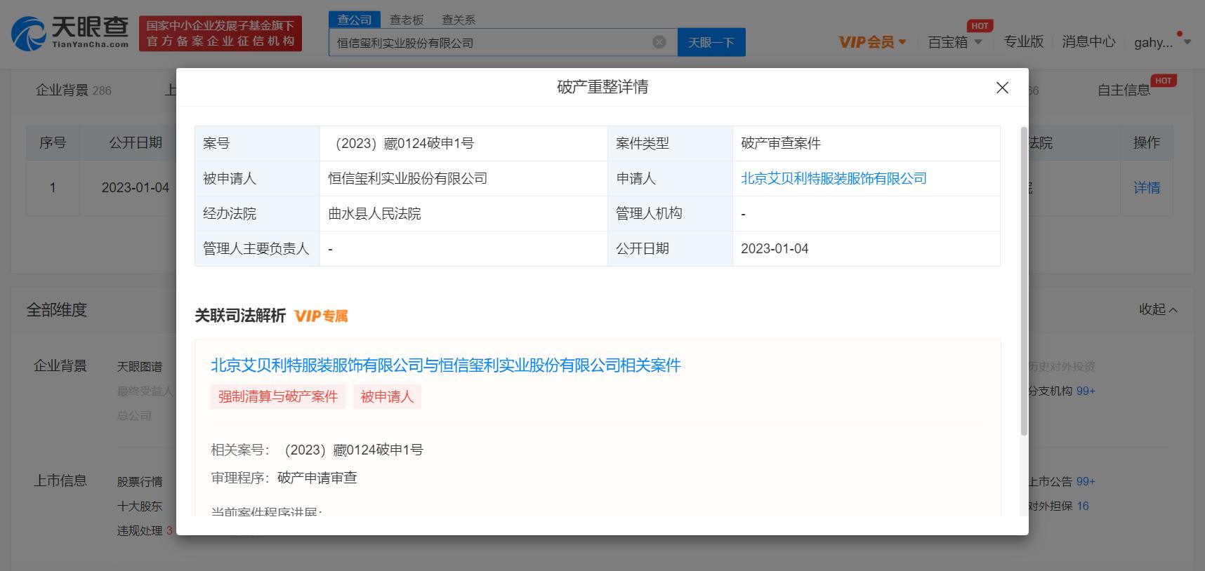This screenshot has height=571, width=1205.
Task: Select the 查关系 tab
Action: 459,20
